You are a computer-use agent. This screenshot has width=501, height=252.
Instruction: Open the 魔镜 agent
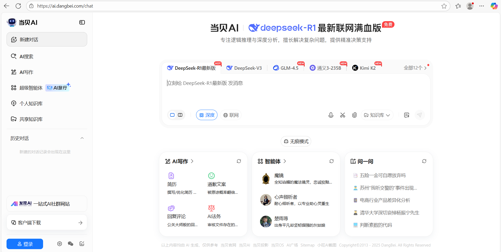(x=296, y=179)
